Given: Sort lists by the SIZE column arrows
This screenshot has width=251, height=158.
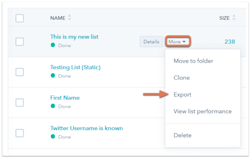Looking at the screenshot, I should tap(234, 18).
